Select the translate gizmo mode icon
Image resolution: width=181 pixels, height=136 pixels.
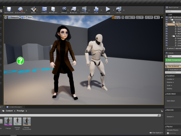[x=113, y=17]
